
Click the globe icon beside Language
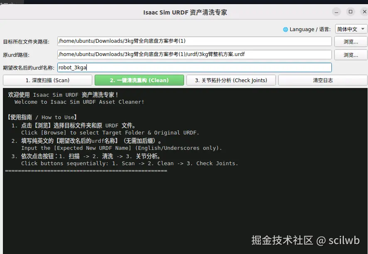285,29
